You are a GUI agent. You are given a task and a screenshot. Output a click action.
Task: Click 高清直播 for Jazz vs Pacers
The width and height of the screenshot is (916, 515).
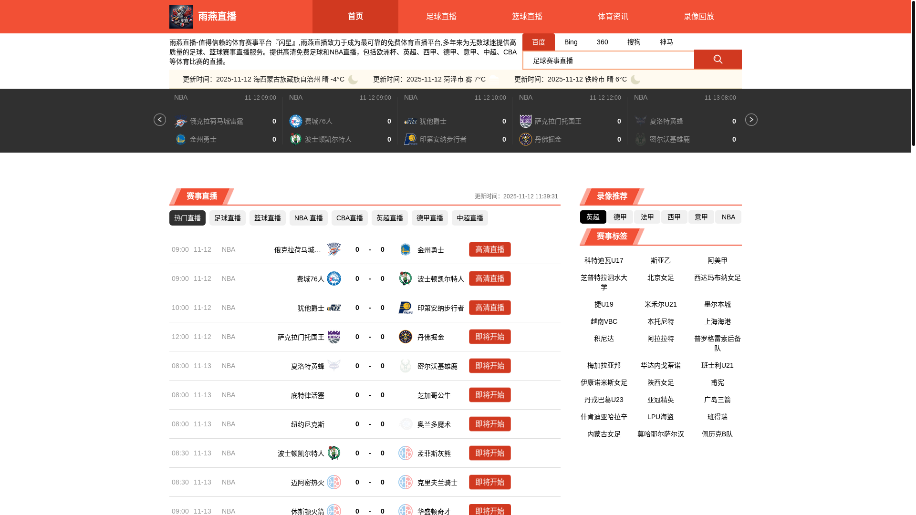coord(490,308)
